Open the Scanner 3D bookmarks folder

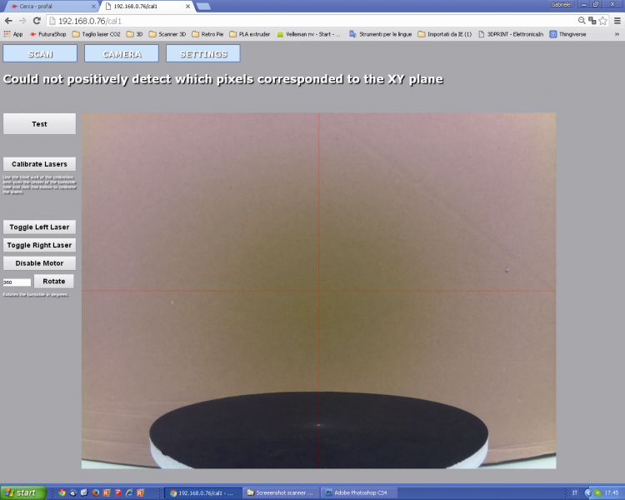click(x=167, y=34)
